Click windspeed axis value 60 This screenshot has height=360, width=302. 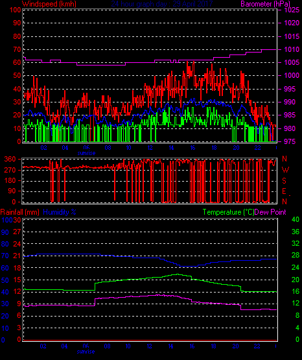point(17,62)
